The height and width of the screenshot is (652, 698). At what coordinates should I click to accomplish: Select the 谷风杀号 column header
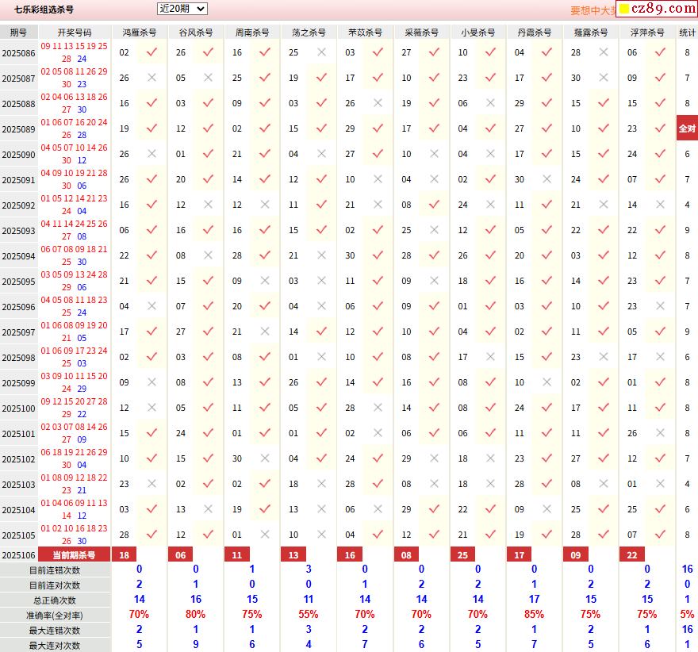pyautogui.click(x=196, y=33)
